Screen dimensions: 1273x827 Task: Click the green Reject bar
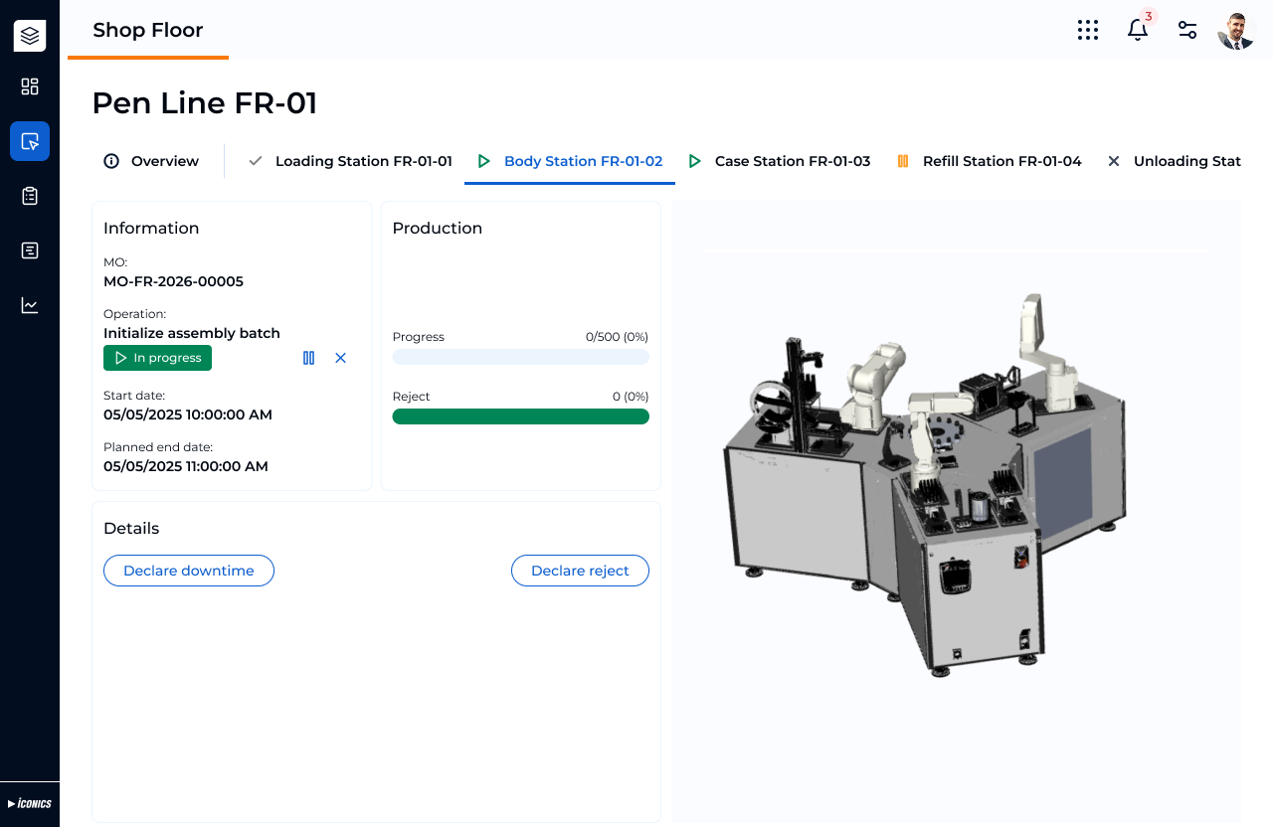click(x=521, y=416)
